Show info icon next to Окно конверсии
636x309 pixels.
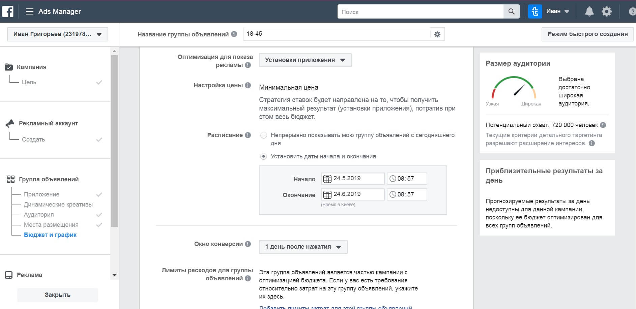point(248,244)
